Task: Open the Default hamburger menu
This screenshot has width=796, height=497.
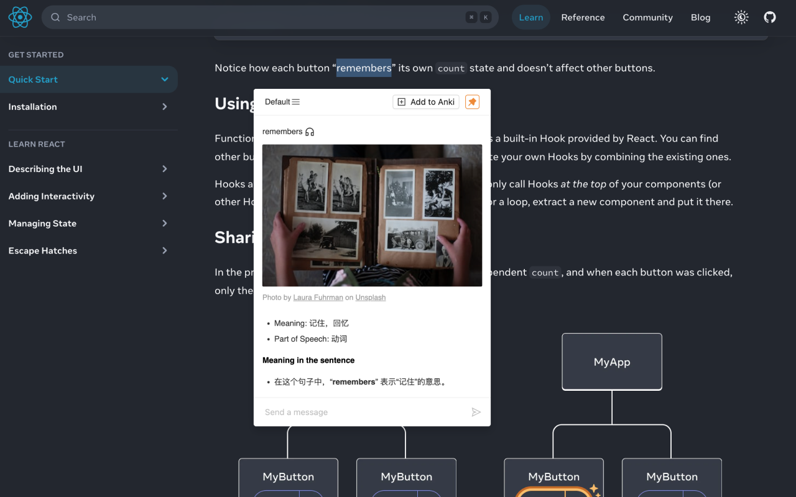Action: (x=282, y=102)
